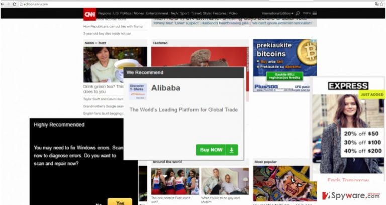Open 'Taylor Swift and Calvin Harris' link
The width and height of the screenshot is (386, 205).
tap(103, 99)
